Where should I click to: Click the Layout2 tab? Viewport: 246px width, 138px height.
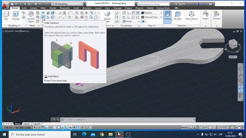point(37,124)
